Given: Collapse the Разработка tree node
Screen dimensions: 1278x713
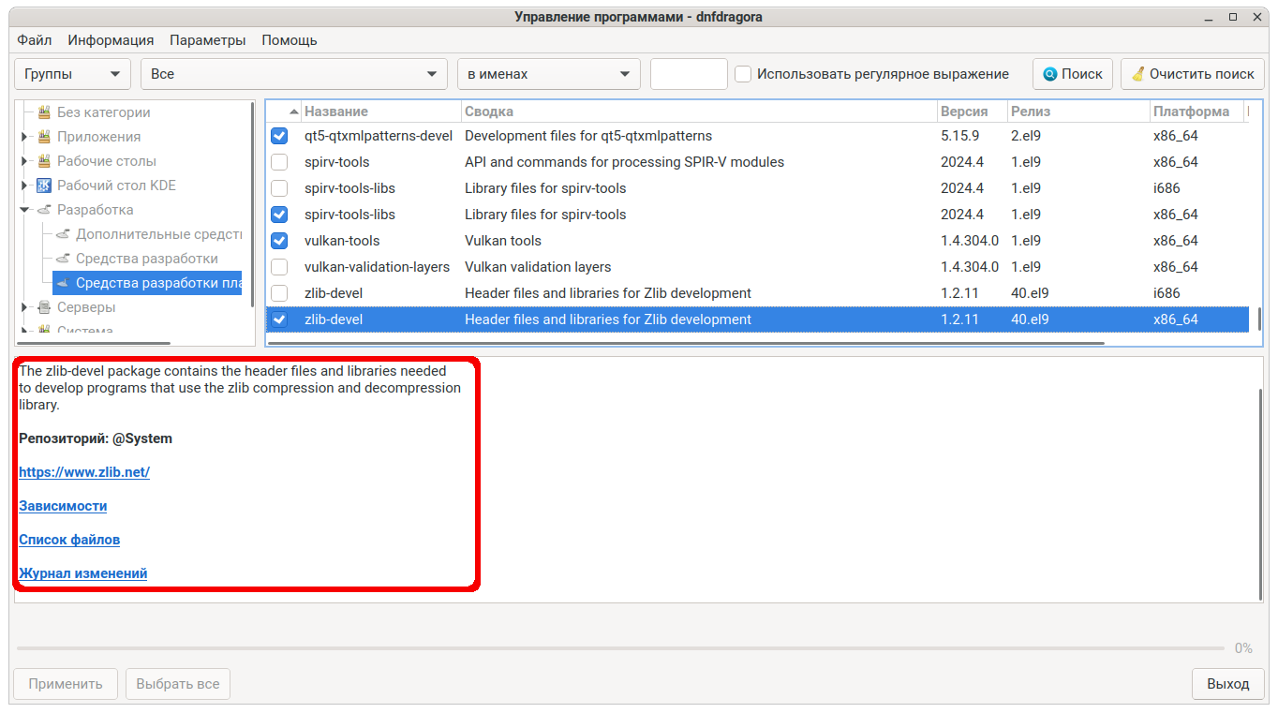Looking at the screenshot, I should pos(24,210).
